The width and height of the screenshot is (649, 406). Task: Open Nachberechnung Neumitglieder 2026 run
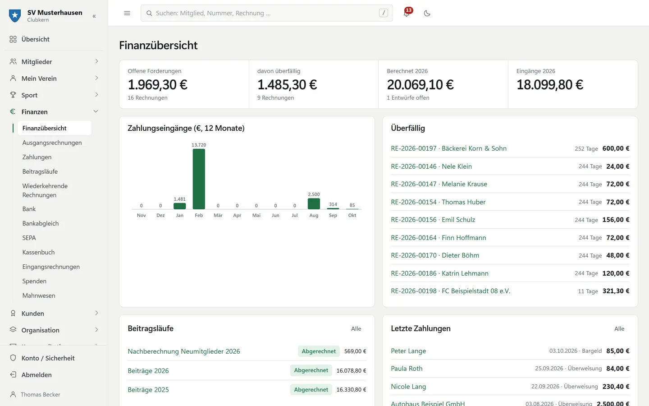184,351
